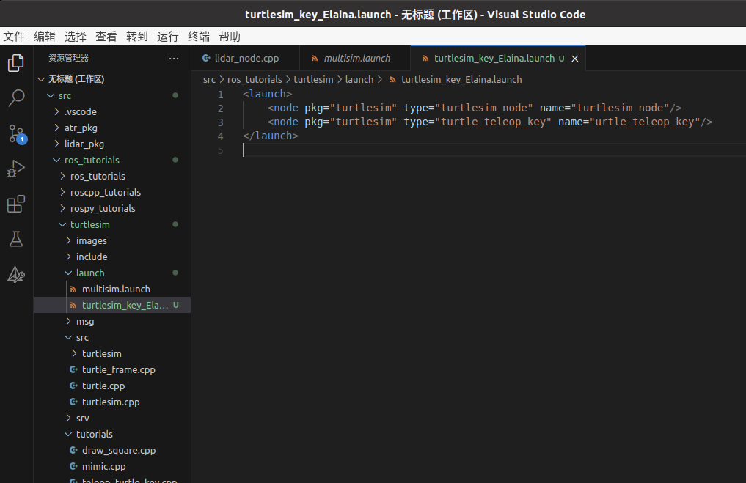The width and height of the screenshot is (746, 483).
Task: Open Source Control view with 1 badge
Action: point(17,134)
